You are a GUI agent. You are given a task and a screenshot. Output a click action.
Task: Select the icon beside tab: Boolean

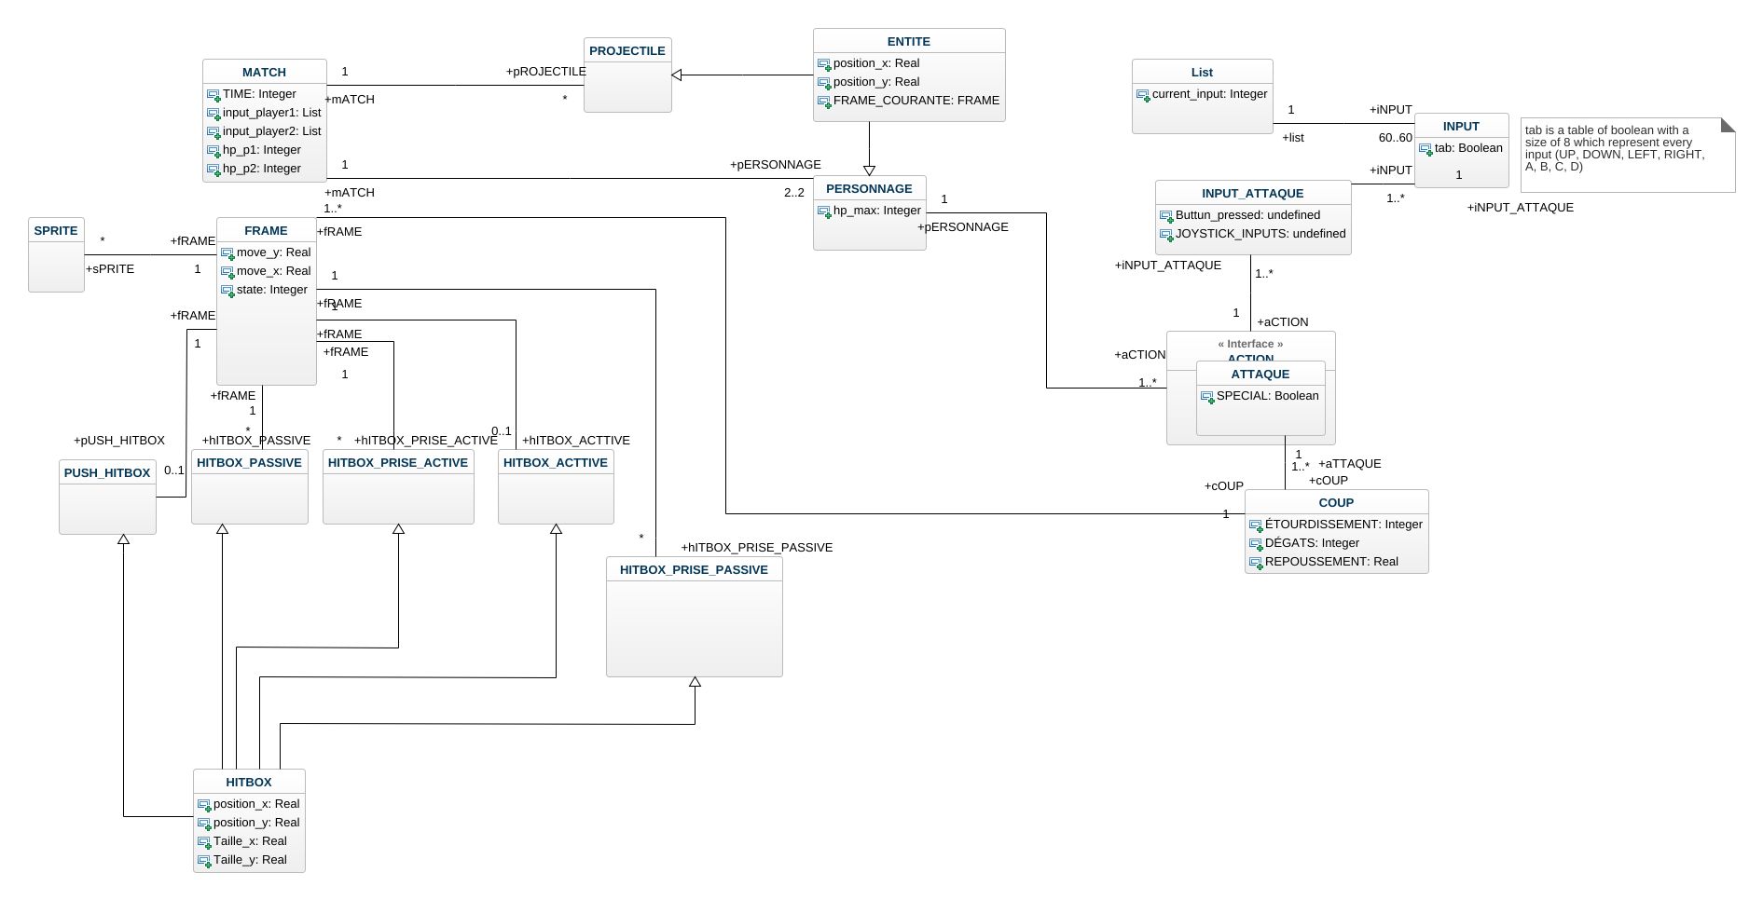1426,149
